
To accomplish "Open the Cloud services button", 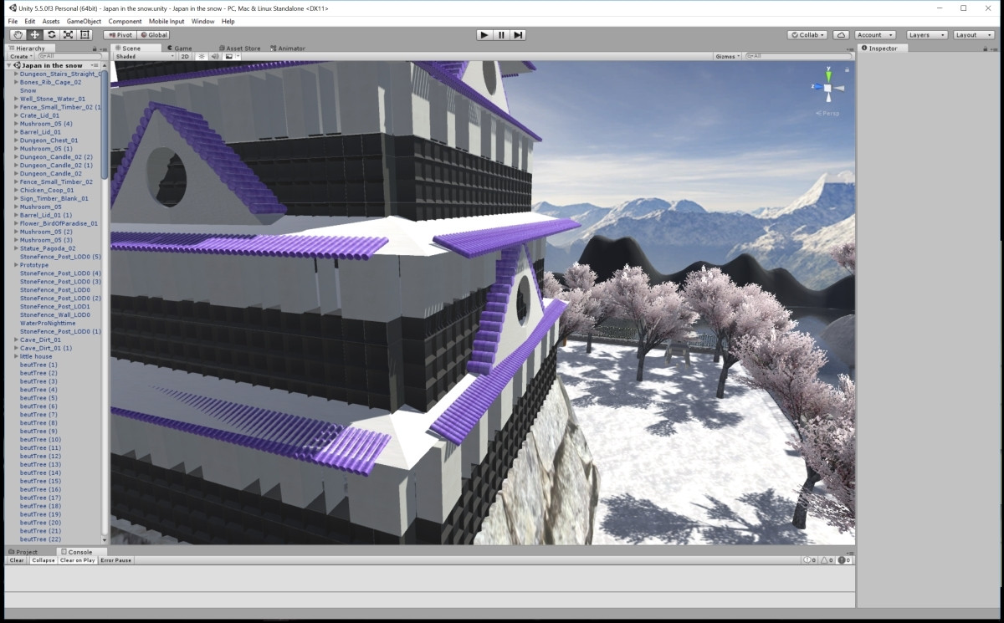I will (842, 35).
